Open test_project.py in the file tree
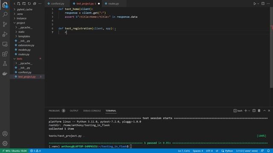This screenshot has height=153, width=273. [x=27, y=76]
